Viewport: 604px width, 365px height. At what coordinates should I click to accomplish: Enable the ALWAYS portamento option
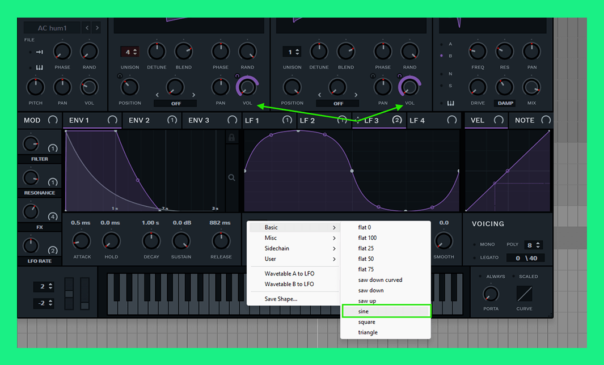[x=481, y=277]
